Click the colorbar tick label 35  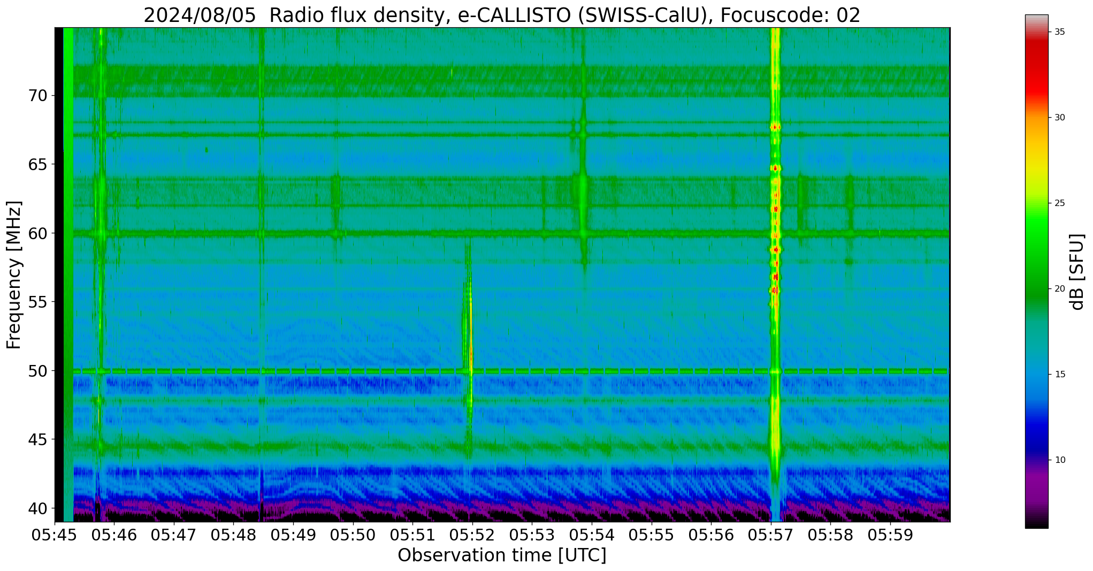(1060, 32)
